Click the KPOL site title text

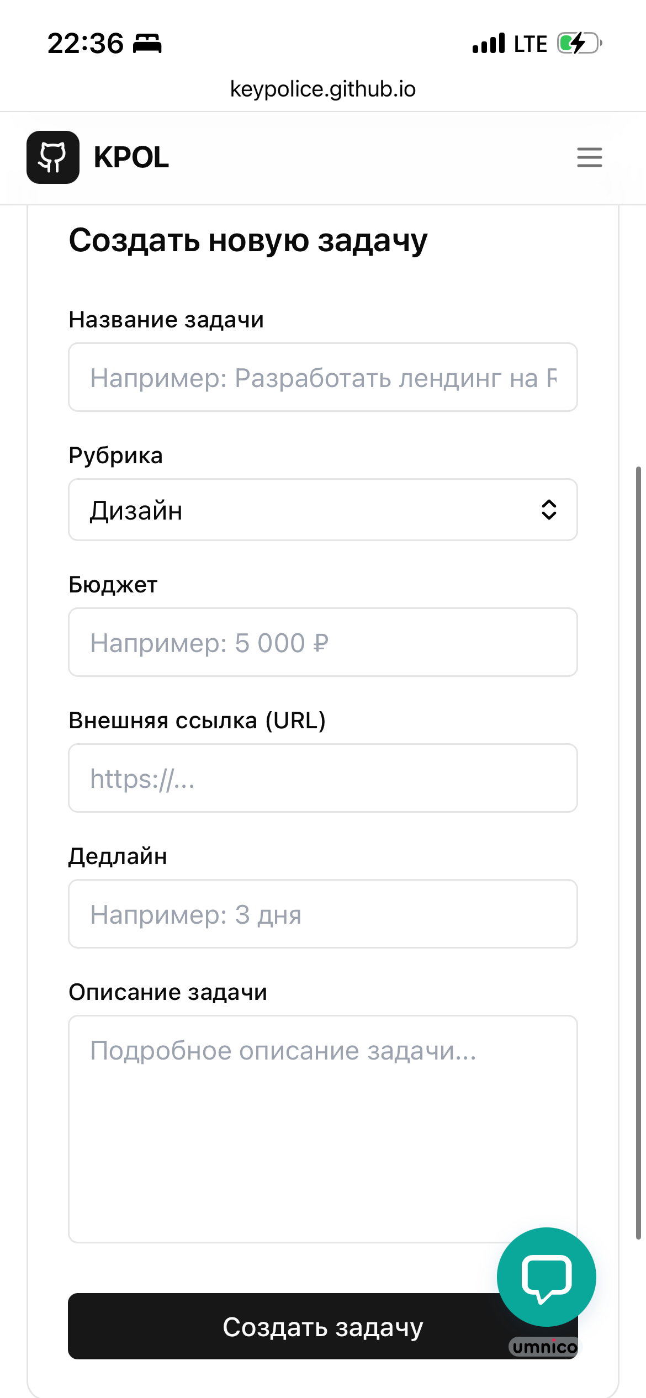(131, 158)
